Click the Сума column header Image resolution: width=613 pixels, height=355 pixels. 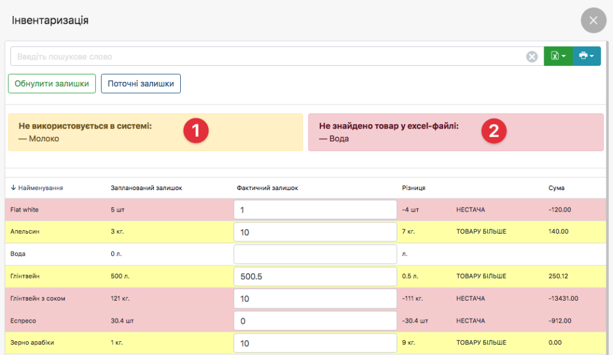coord(556,188)
